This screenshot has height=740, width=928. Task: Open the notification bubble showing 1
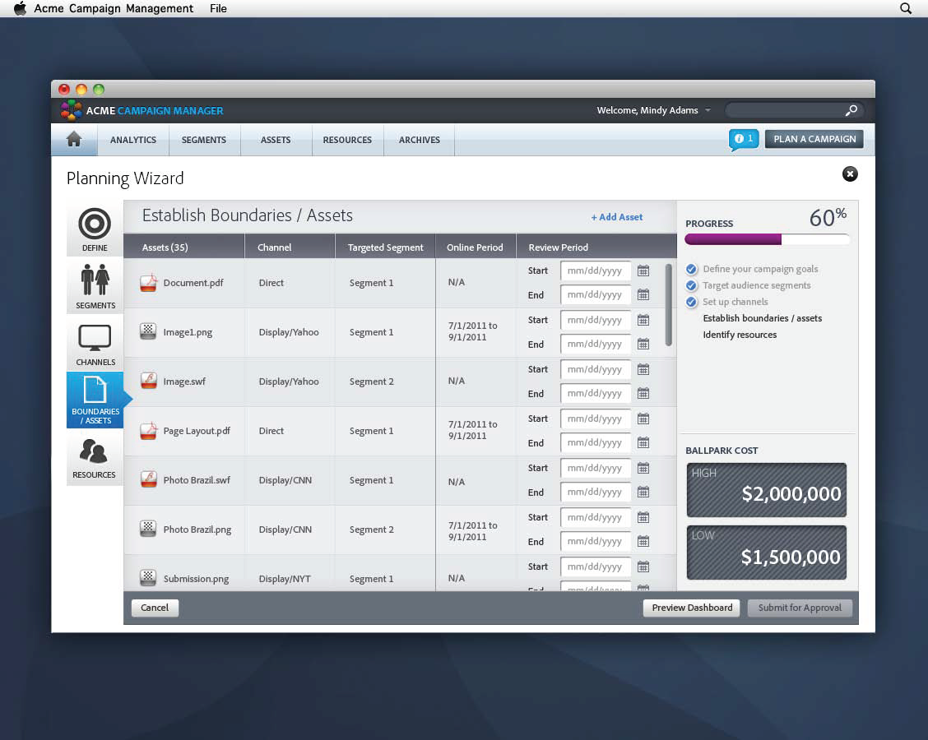click(x=744, y=140)
